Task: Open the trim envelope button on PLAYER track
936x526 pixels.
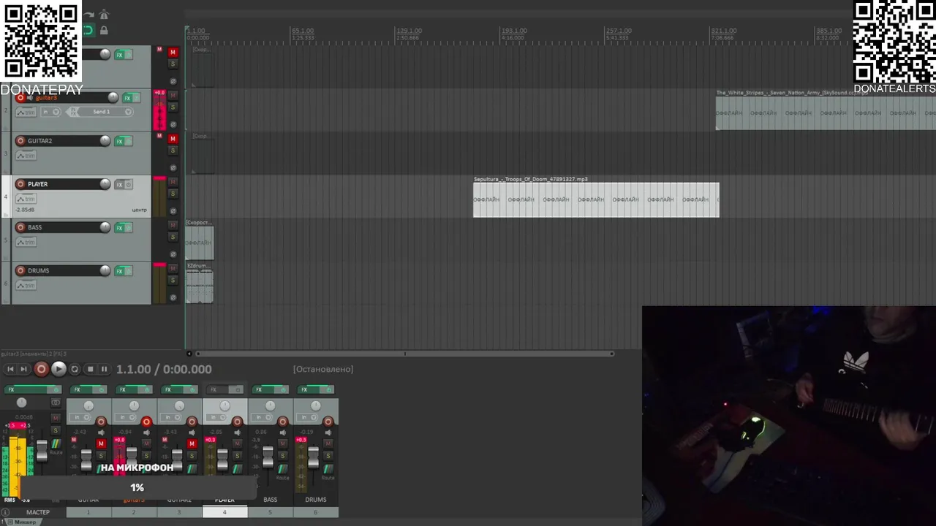Action: [26, 199]
